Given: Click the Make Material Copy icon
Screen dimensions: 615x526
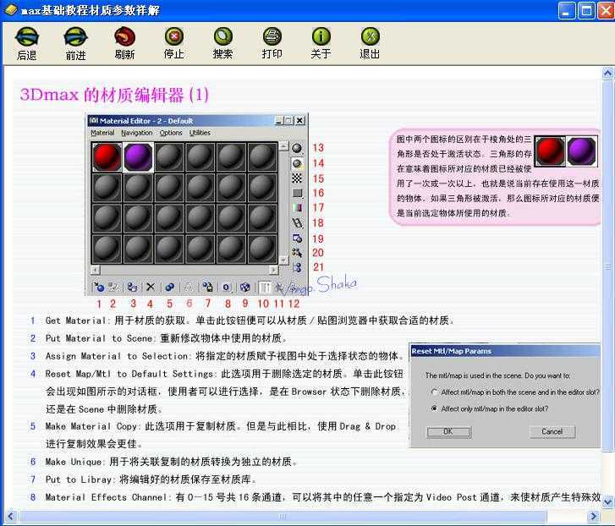Looking at the screenshot, I should [x=169, y=288].
